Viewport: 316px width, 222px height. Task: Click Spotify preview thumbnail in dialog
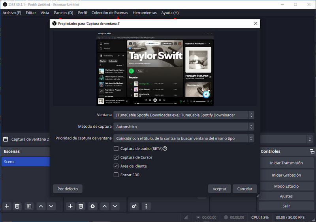pyautogui.click(x=155, y=69)
